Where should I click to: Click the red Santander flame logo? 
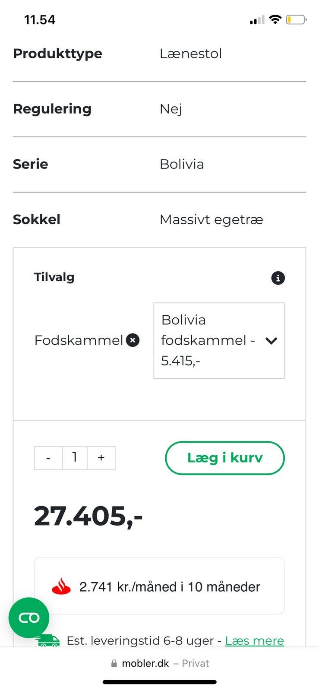click(61, 586)
